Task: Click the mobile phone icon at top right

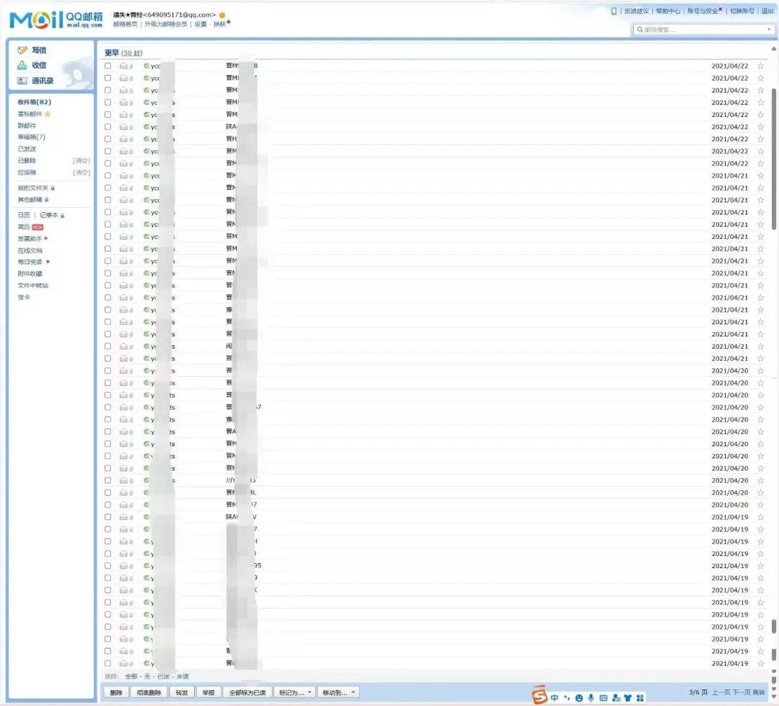Action: tap(614, 11)
